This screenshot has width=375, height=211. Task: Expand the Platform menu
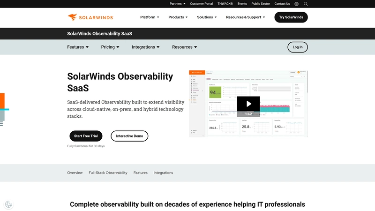click(x=150, y=17)
